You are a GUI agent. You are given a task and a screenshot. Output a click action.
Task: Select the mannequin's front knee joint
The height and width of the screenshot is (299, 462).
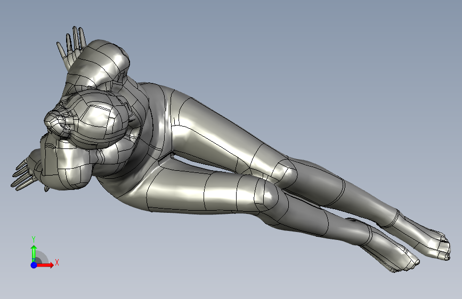pos(266,194)
